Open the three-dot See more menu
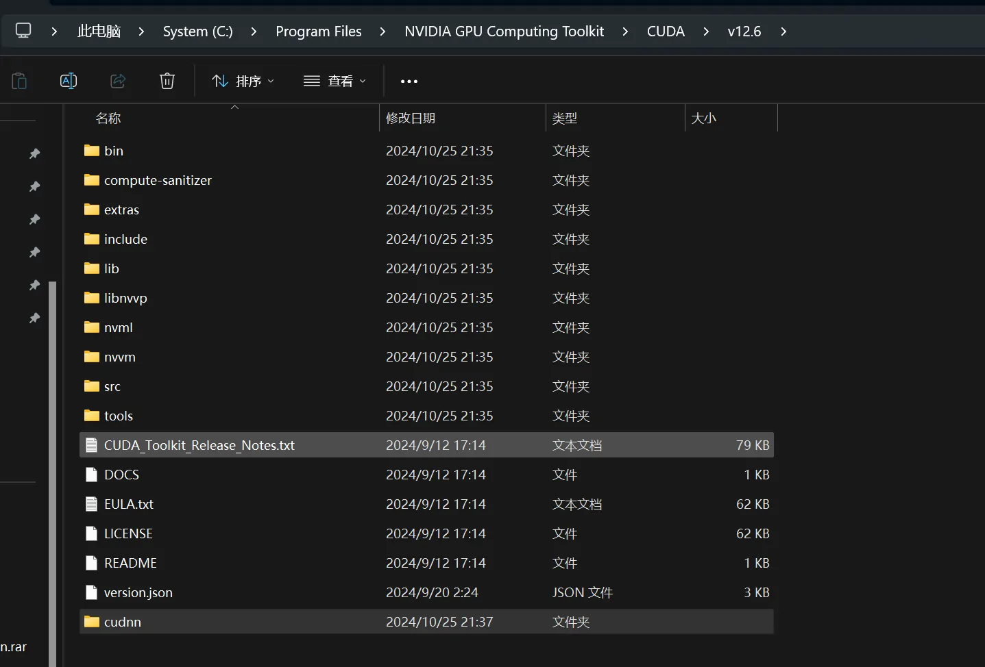 pyautogui.click(x=409, y=81)
